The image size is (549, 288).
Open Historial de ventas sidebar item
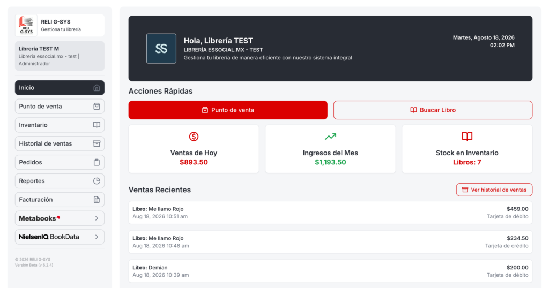point(60,143)
